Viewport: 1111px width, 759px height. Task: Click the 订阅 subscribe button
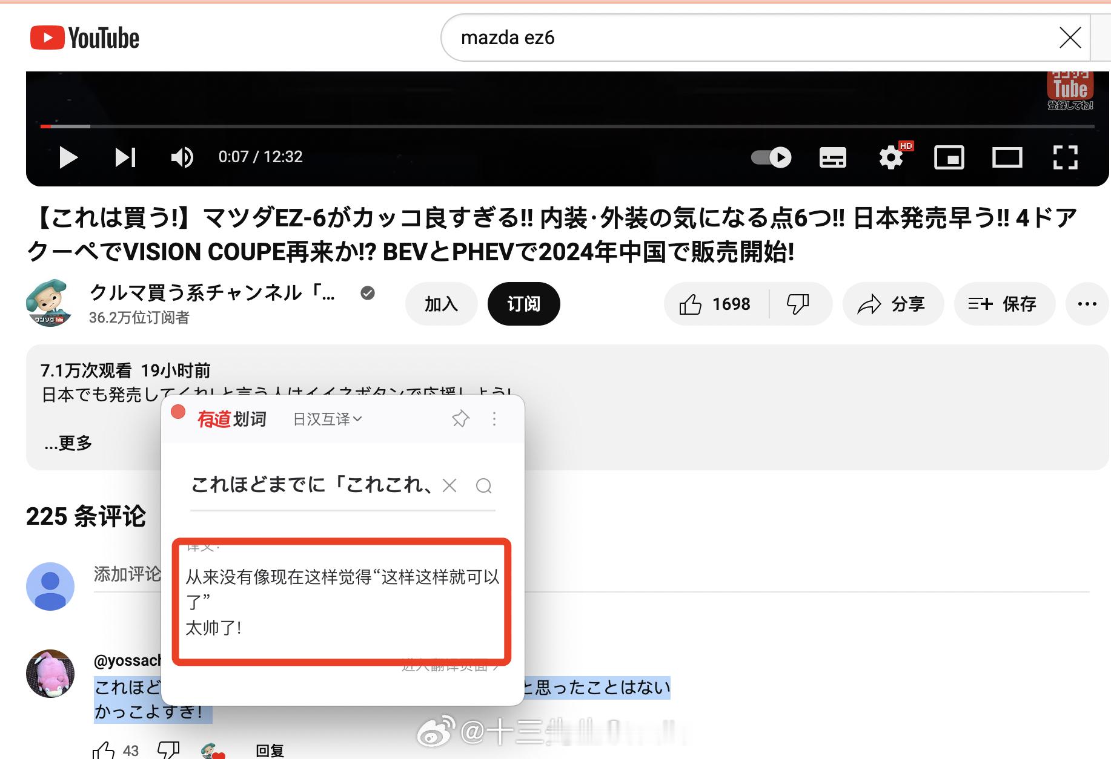point(523,304)
